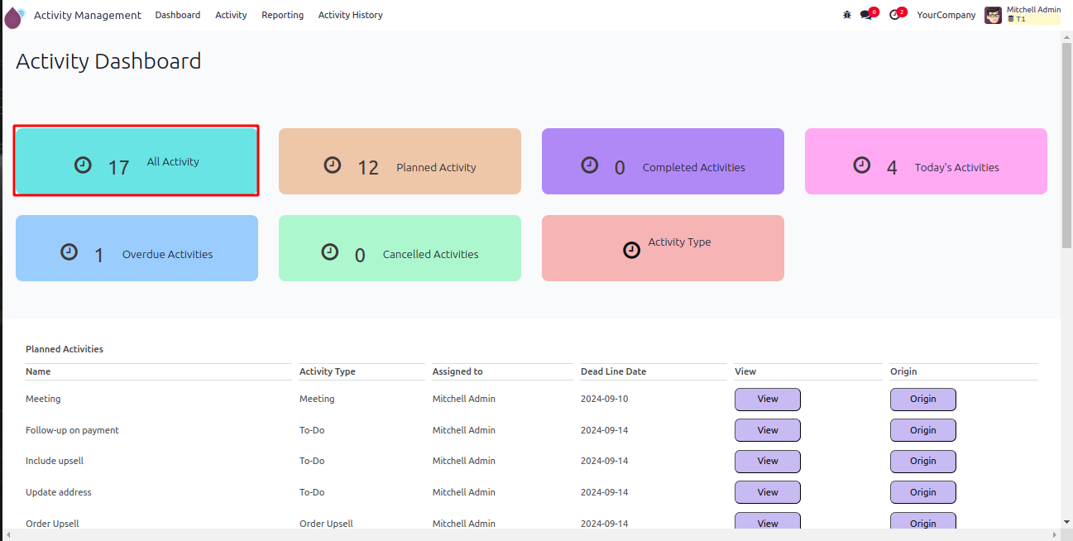Click the clock icon on Overdue Activities card
1073x541 pixels.
[x=69, y=252]
